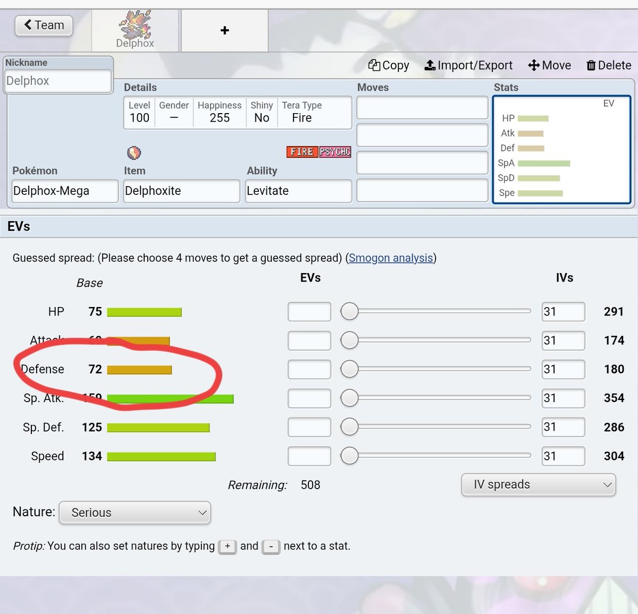Edit the Nickname field
Image resolution: width=638 pixels, height=614 pixels.
[x=58, y=81]
